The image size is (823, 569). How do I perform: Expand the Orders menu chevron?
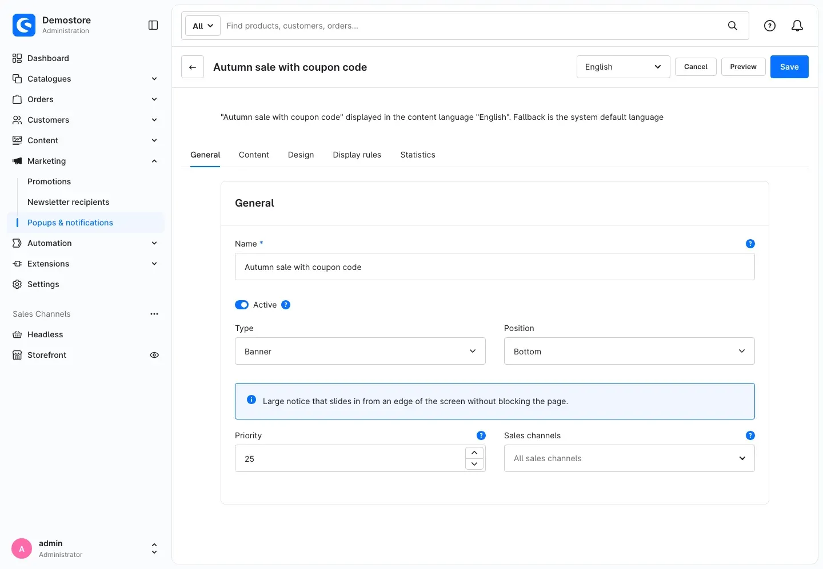point(154,99)
